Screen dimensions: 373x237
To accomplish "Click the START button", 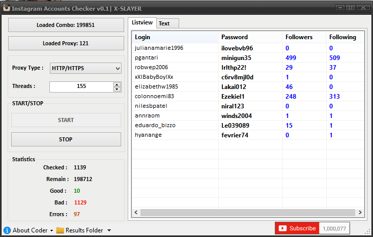I will [x=66, y=120].
